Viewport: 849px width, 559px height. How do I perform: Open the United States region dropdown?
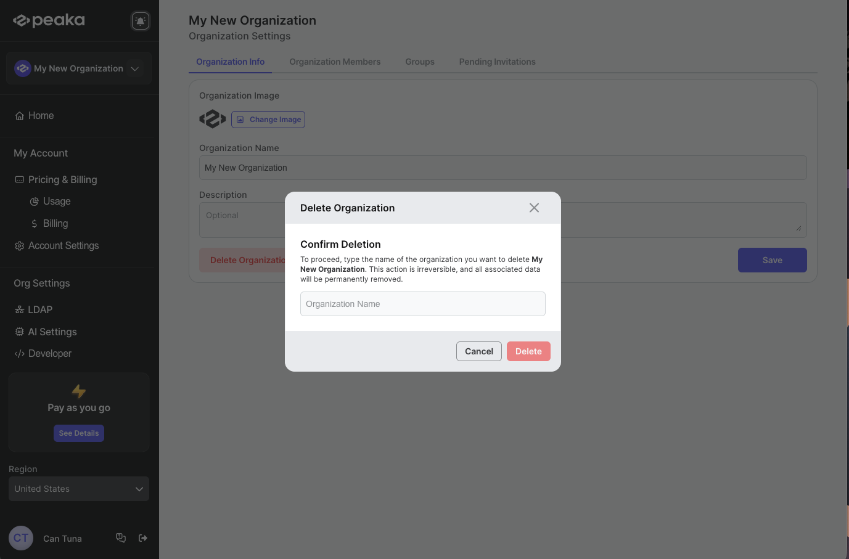click(x=78, y=489)
